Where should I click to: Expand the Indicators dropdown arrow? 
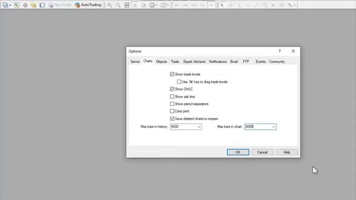coord(157,5)
